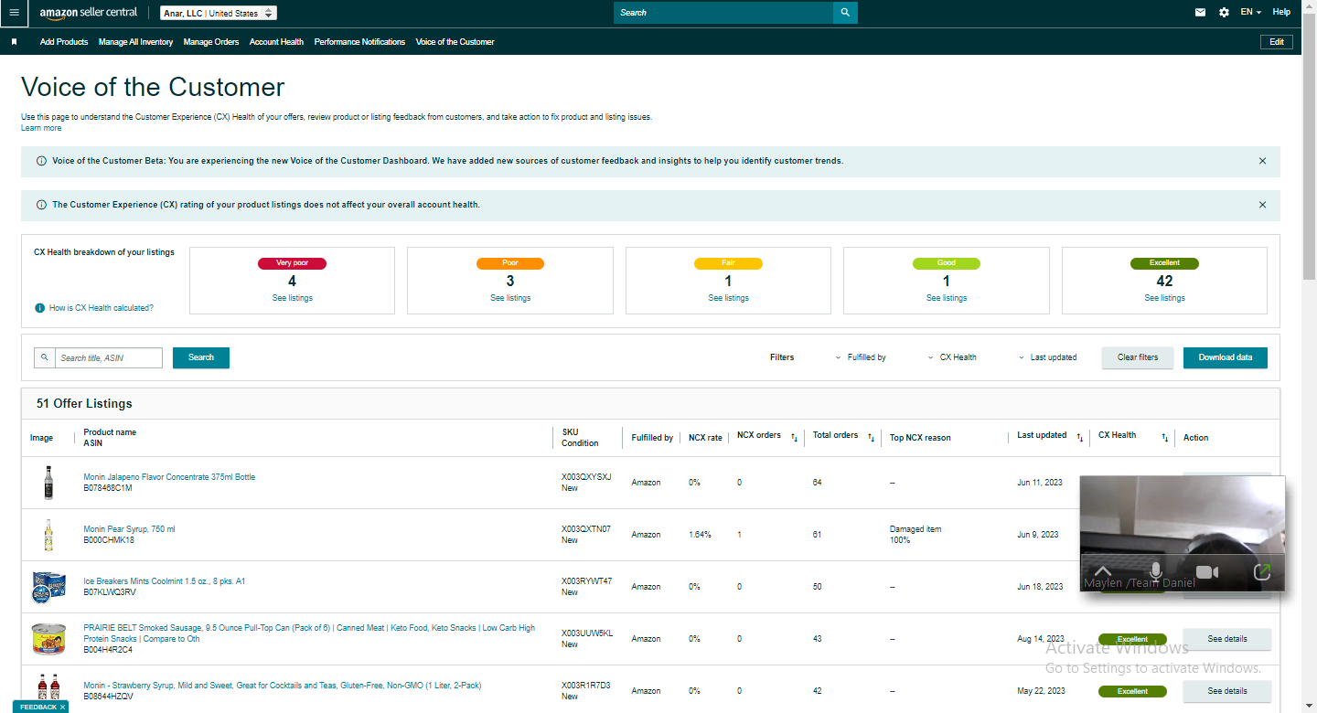Sort the table by Last updated
Screen dimensions: 1317x713
(1080, 437)
